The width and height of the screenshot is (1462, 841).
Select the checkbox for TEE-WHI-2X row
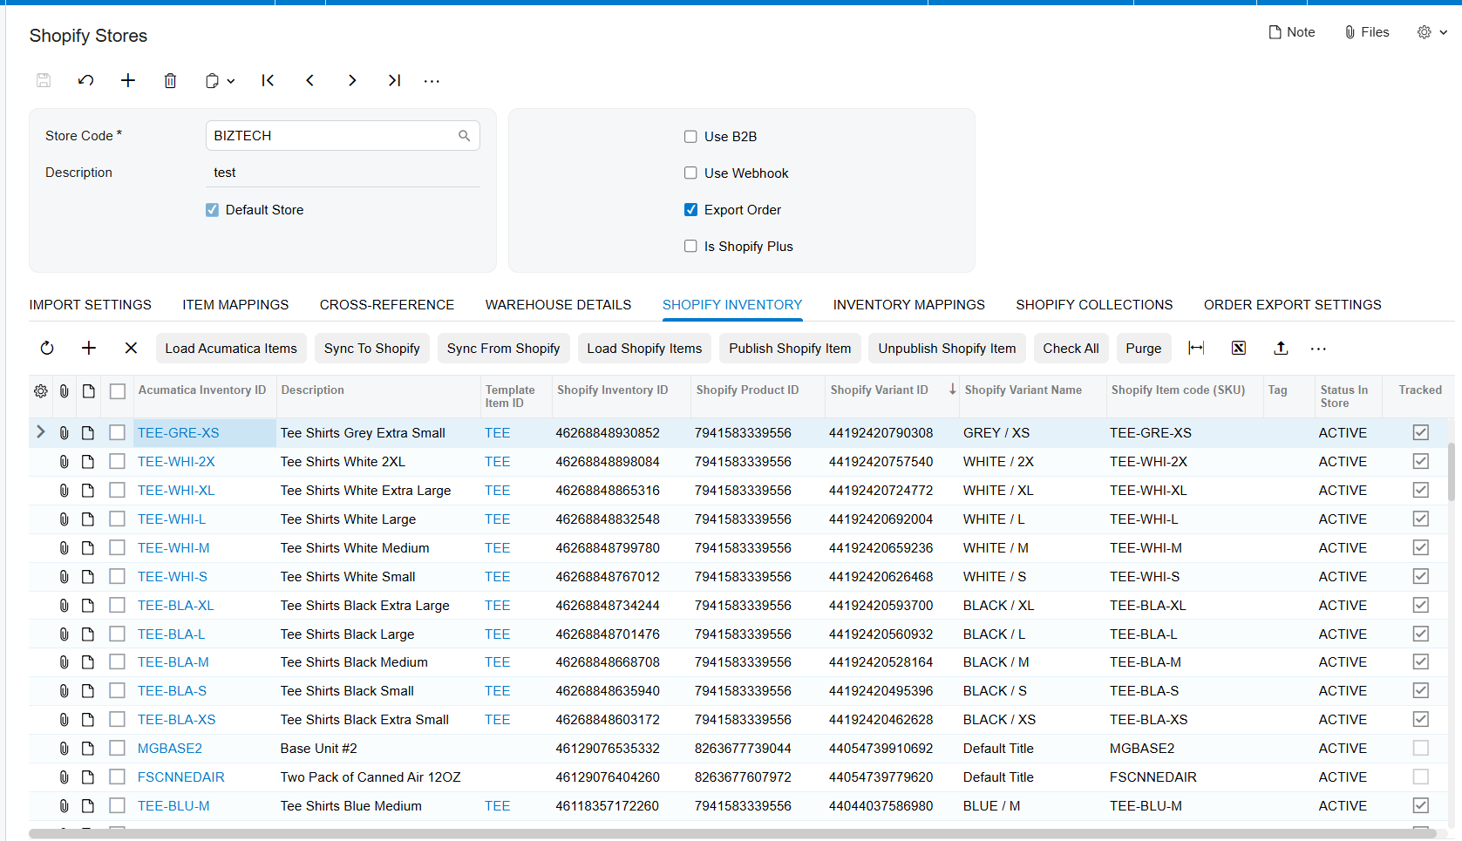(x=118, y=462)
